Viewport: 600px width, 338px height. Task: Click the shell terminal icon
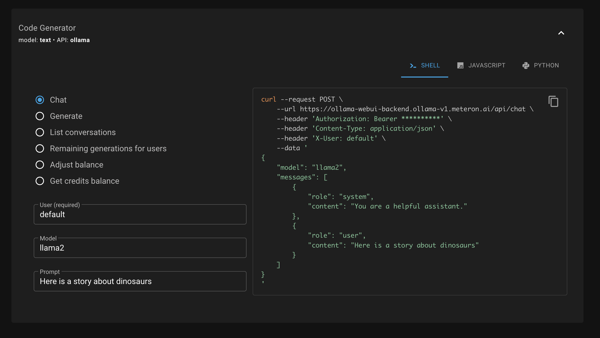click(413, 65)
